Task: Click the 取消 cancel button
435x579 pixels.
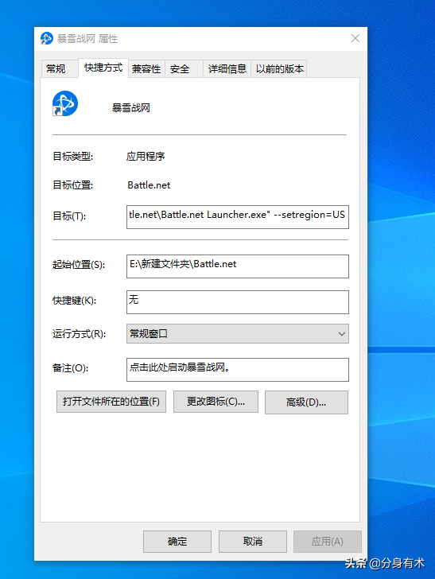Action: (253, 542)
